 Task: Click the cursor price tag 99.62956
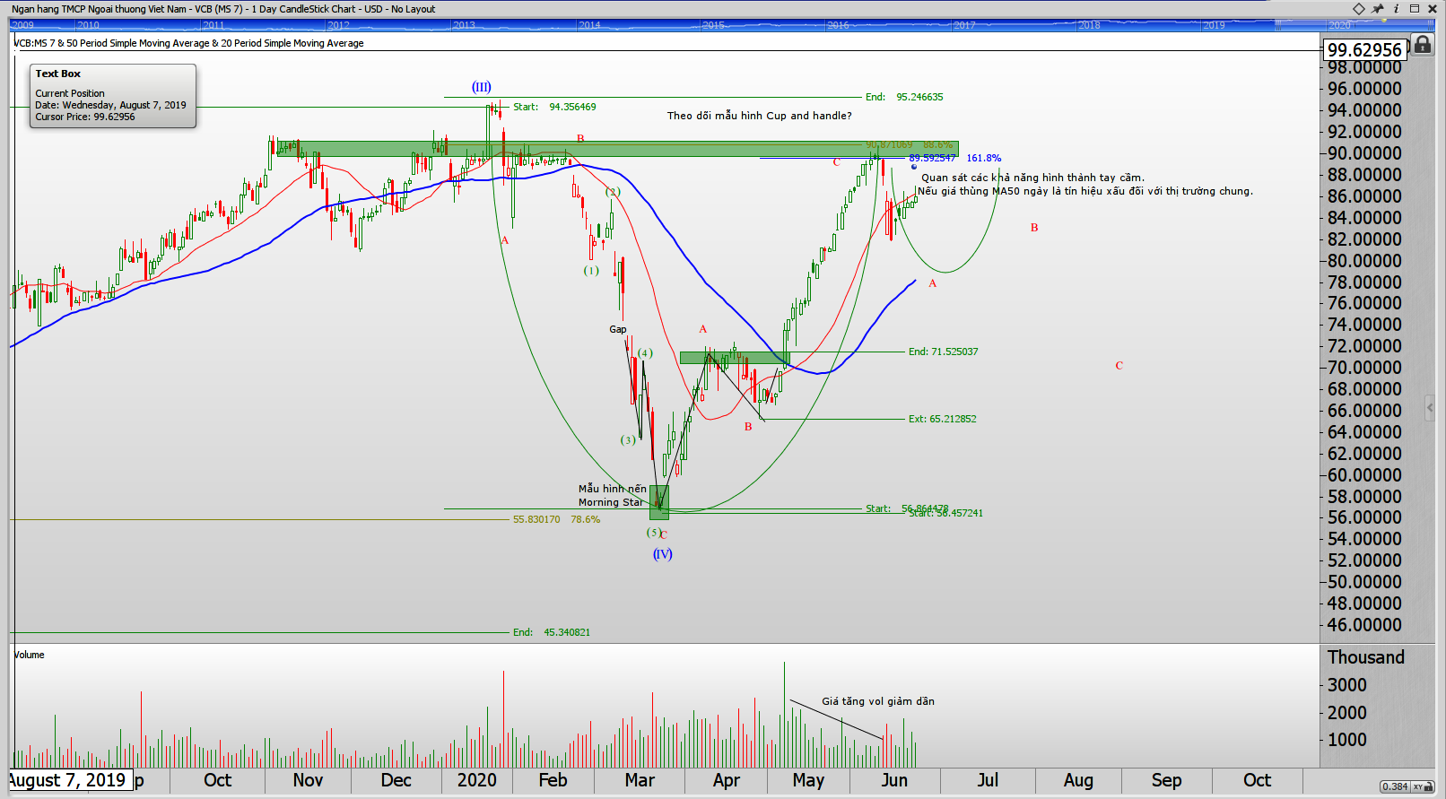(x=1363, y=50)
